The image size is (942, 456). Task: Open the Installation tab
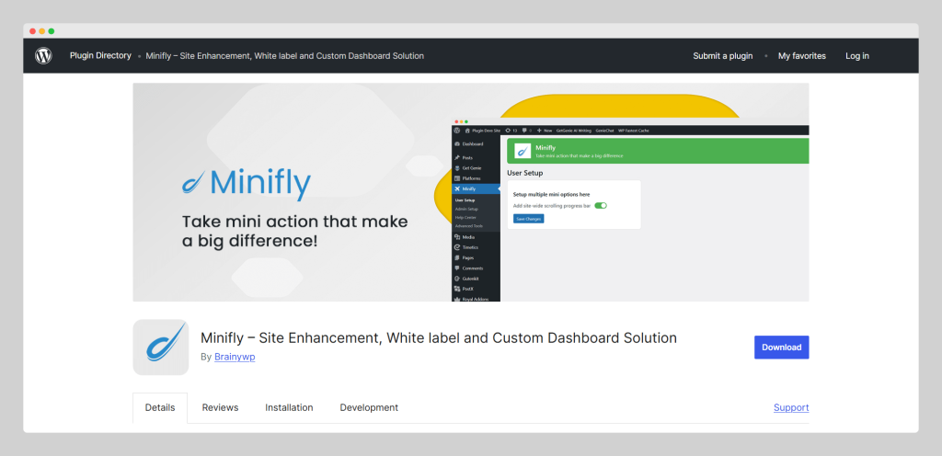click(289, 407)
